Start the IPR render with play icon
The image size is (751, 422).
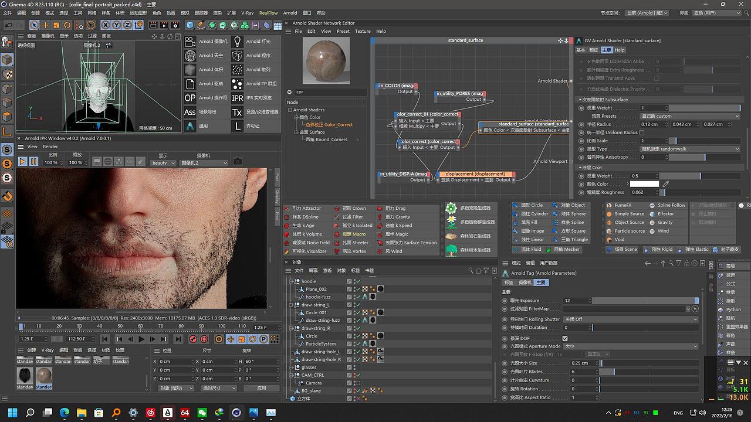tap(23, 161)
